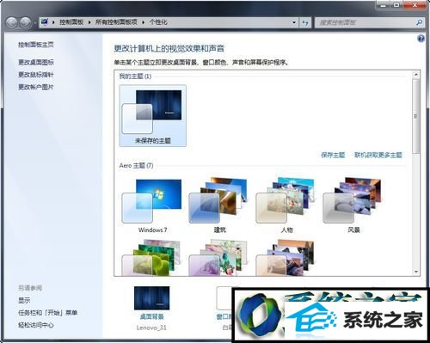Click the Lenovo_31 background name text
The image size is (430, 343).
pos(151,328)
